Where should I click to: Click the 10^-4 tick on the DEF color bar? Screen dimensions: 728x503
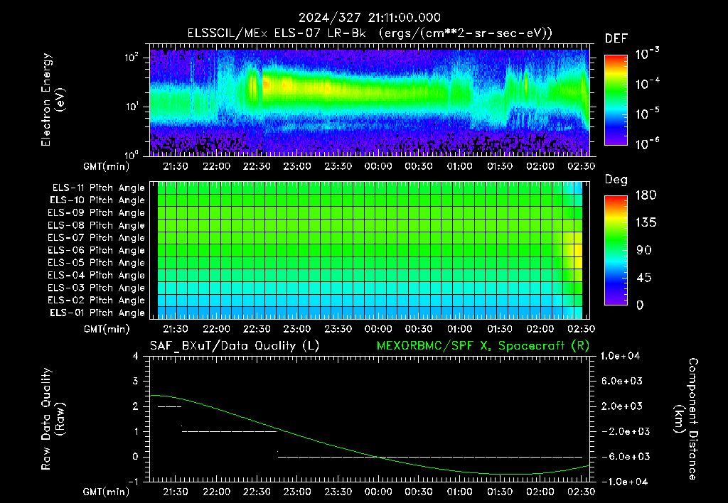[x=647, y=84]
